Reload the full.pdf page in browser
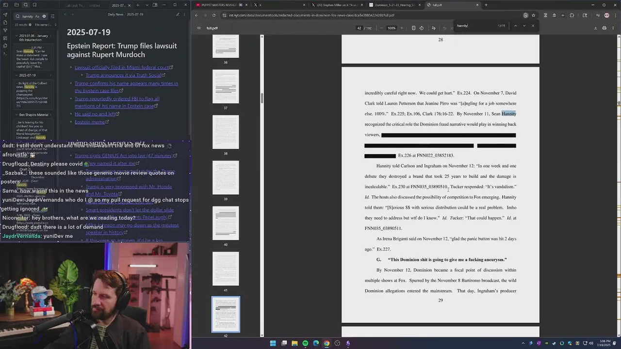 [214, 15]
